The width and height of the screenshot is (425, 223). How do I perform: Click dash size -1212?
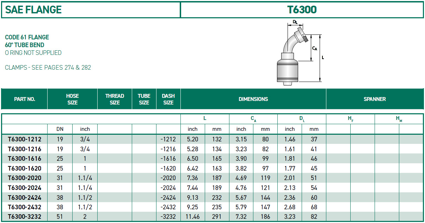(x=168, y=139)
